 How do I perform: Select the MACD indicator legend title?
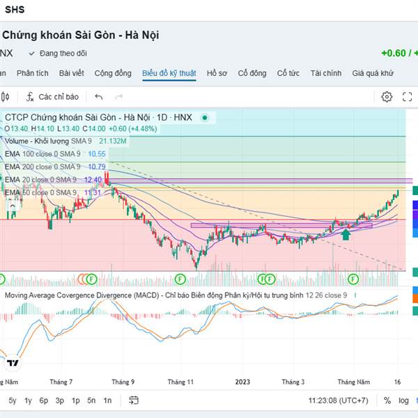tap(176, 295)
